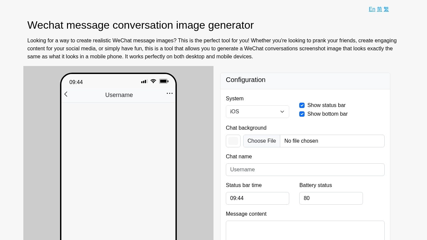This screenshot has width=427, height=240.
Task: Switch language to Simplified Chinese 简
Action: click(380, 9)
